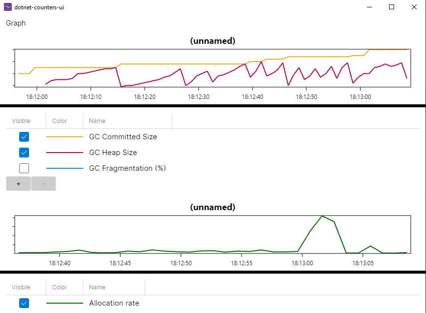This screenshot has height=313, width=426.
Task: Click the Visible column header in second table
Action: coord(21,287)
